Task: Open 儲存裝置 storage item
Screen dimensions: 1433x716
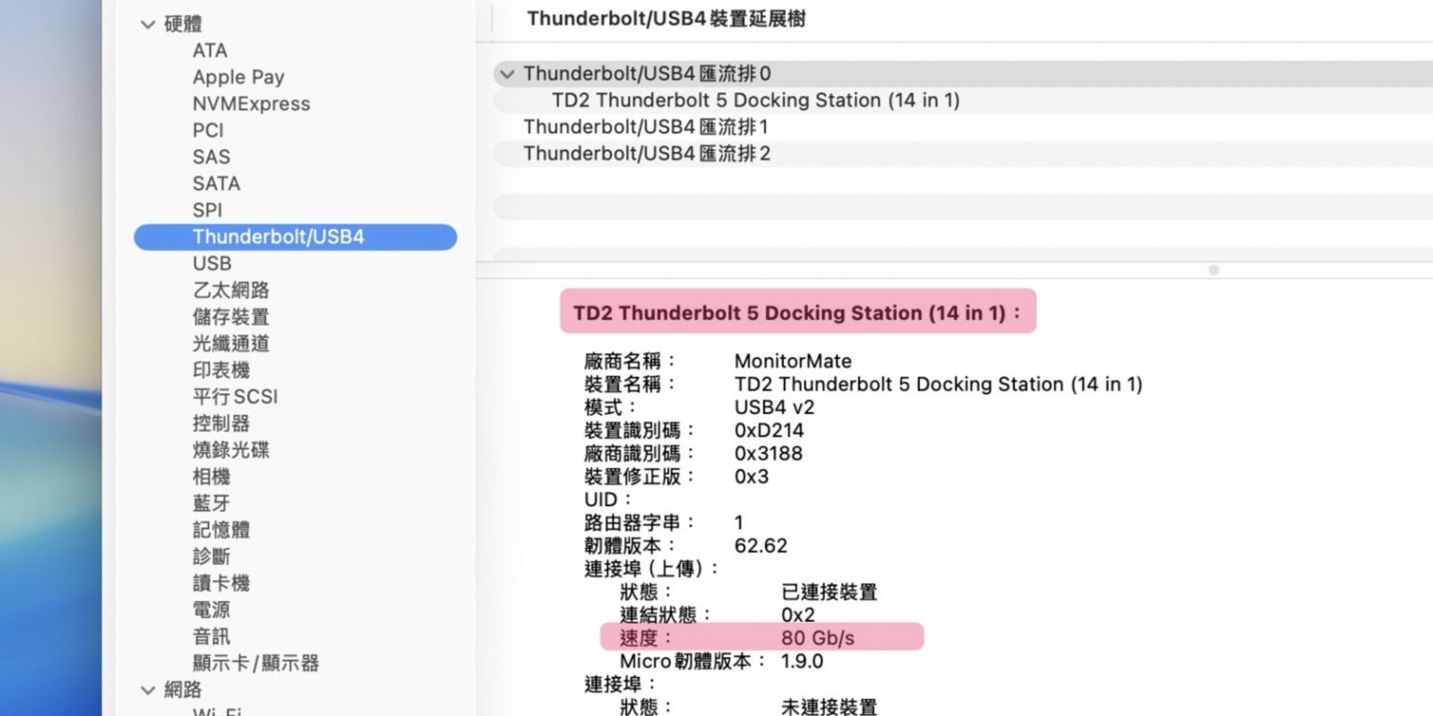Action: click(230, 317)
